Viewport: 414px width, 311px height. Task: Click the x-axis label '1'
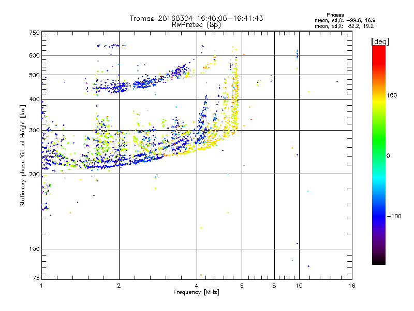pyautogui.click(x=41, y=286)
